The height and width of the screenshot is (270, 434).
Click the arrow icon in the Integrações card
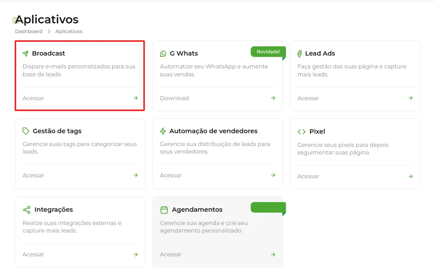pos(136,255)
